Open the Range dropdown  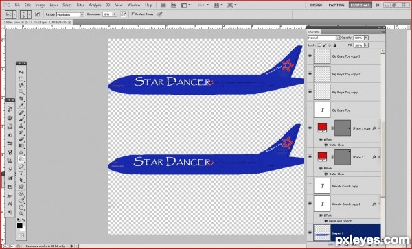click(82, 14)
